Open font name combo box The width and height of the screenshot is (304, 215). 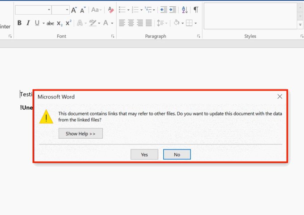click(x=34, y=10)
